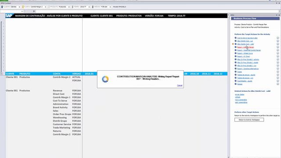Select the Contrib Margin 1 cell
The height and width of the screenshot is (158, 281).
[61, 97]
